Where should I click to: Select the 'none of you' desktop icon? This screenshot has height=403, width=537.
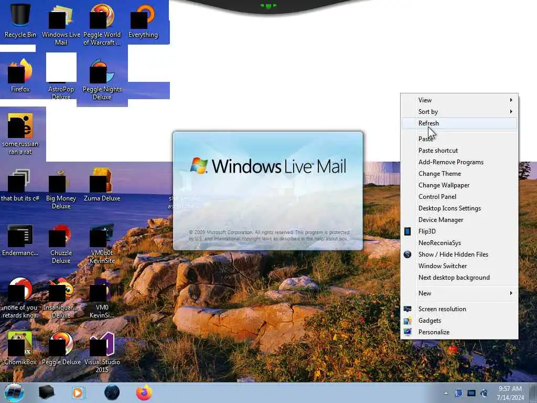(x=20, y=298)
